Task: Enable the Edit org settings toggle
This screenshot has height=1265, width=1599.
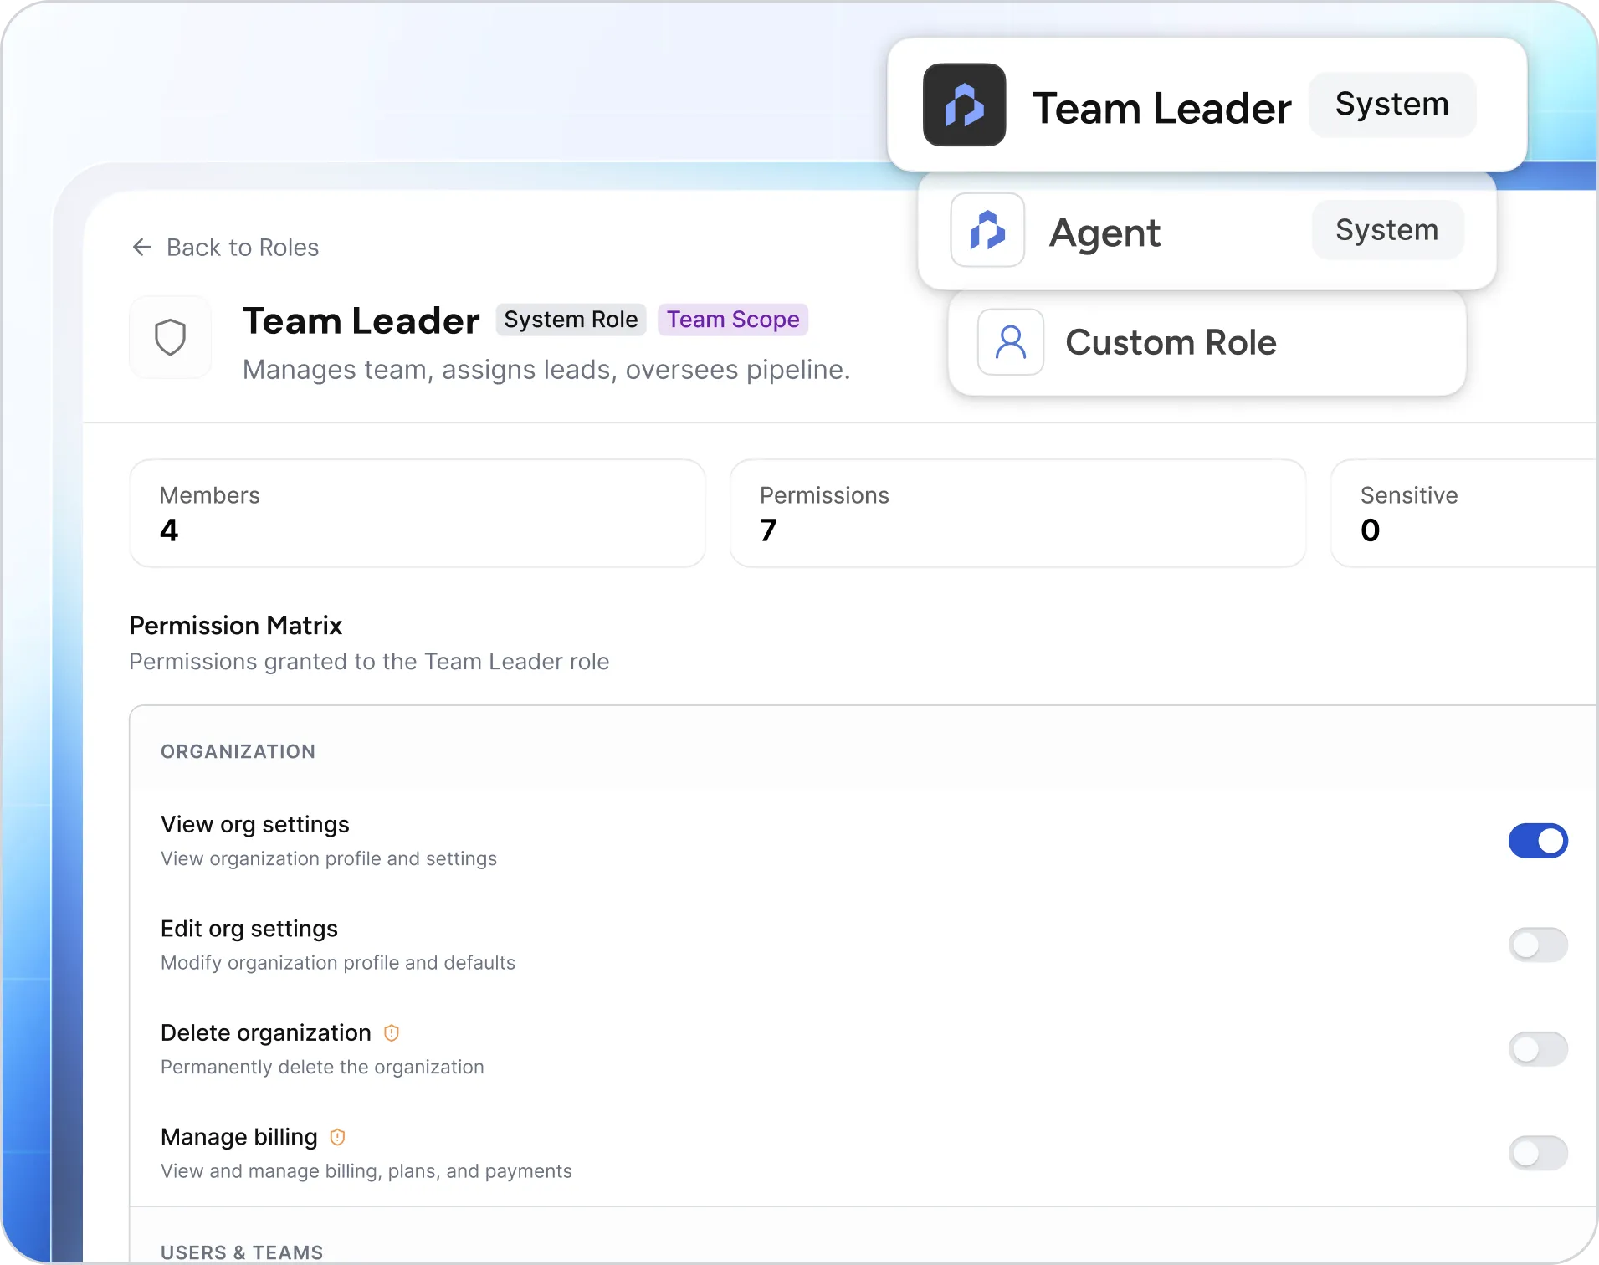Action: [x=1538, y=945]
